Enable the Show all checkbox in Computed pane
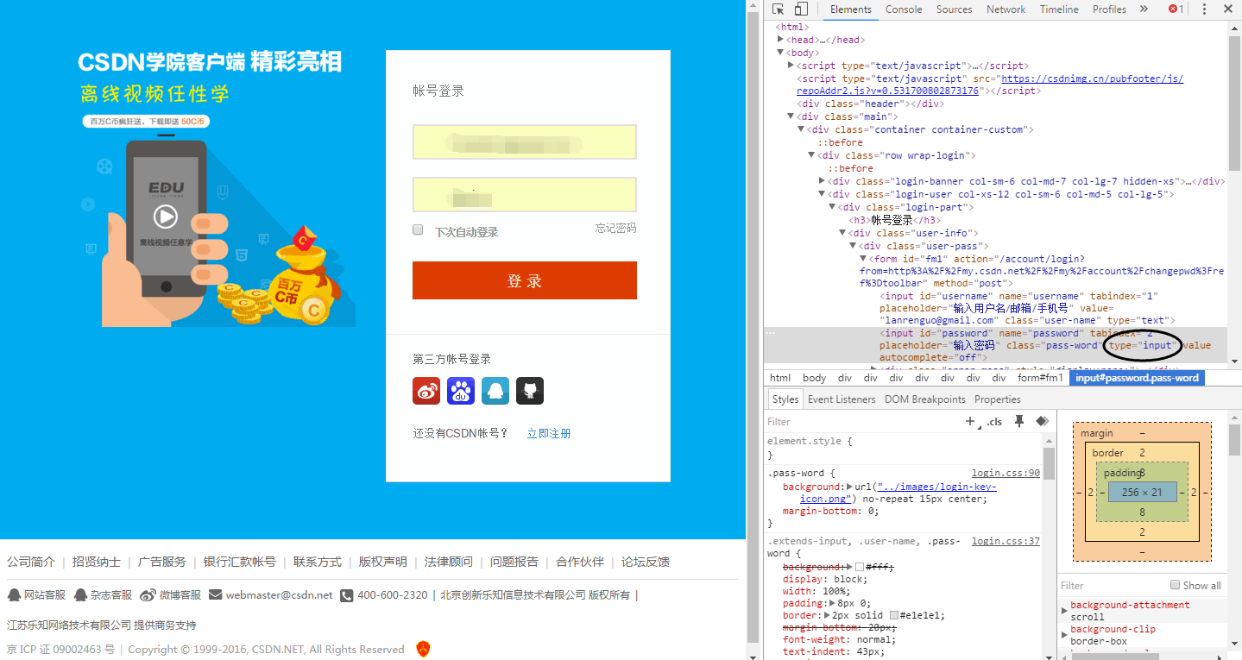The height and width of the screenshot is (660, 1242). [x=1175, y=585]
